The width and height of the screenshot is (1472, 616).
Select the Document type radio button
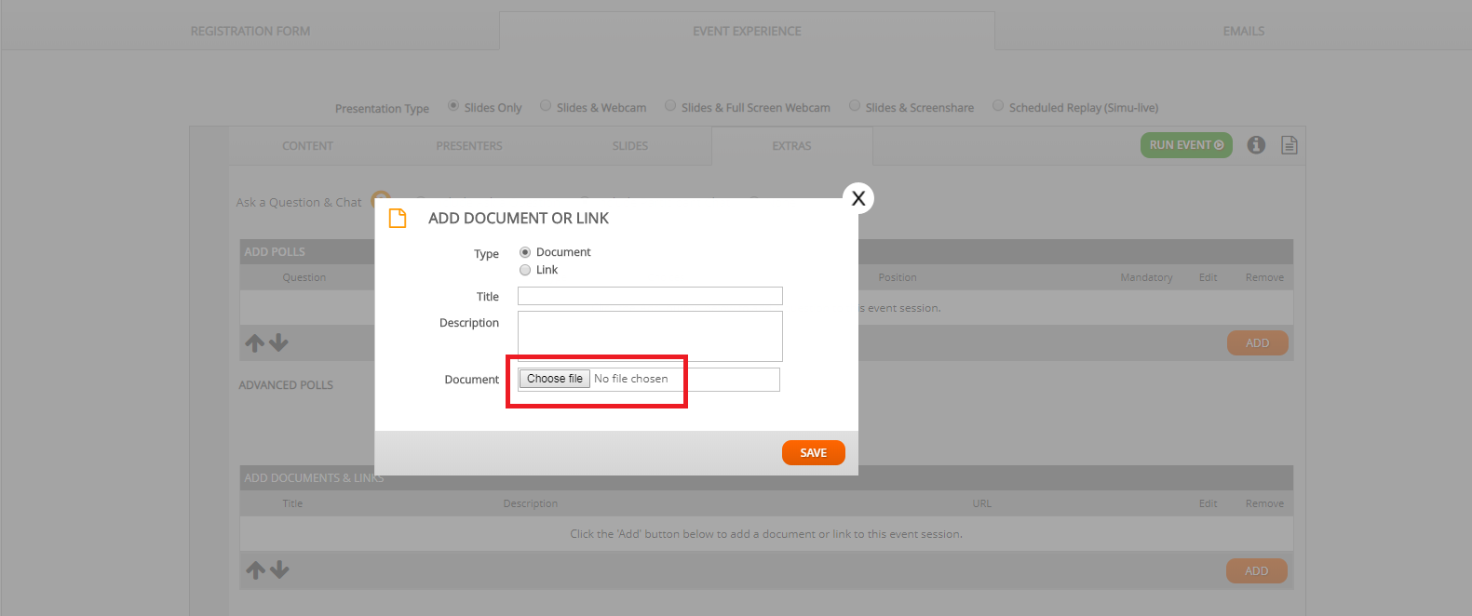[525, 252]
